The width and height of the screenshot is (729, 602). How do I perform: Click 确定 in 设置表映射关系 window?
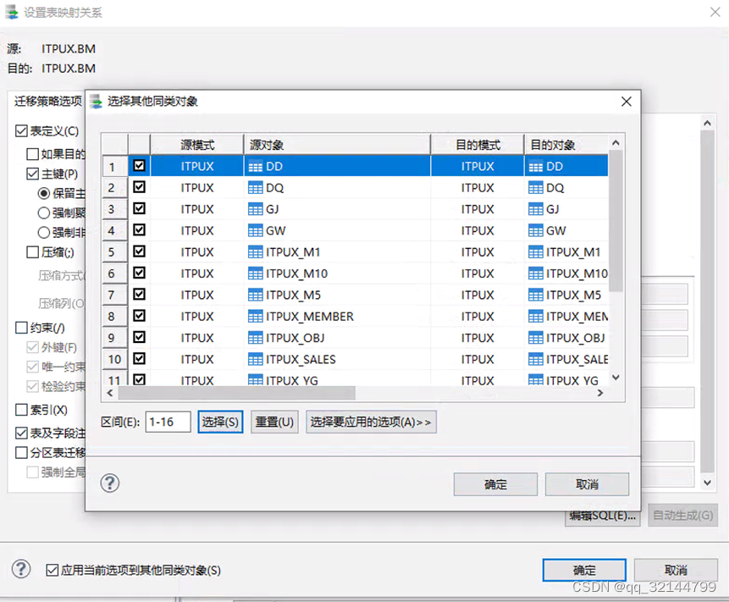[584, 570]
